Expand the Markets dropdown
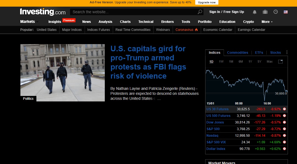 (x=29, y=21)
